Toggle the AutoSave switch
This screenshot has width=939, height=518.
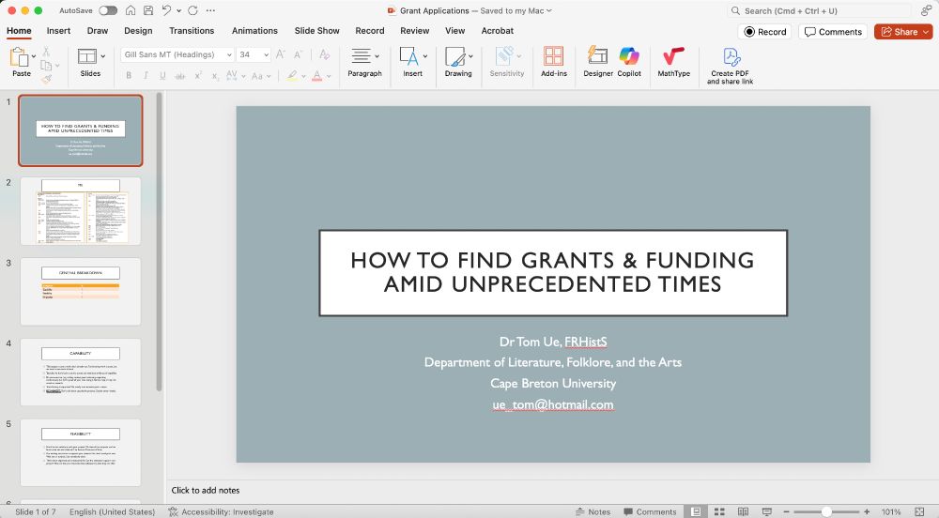tap(108, 10)
